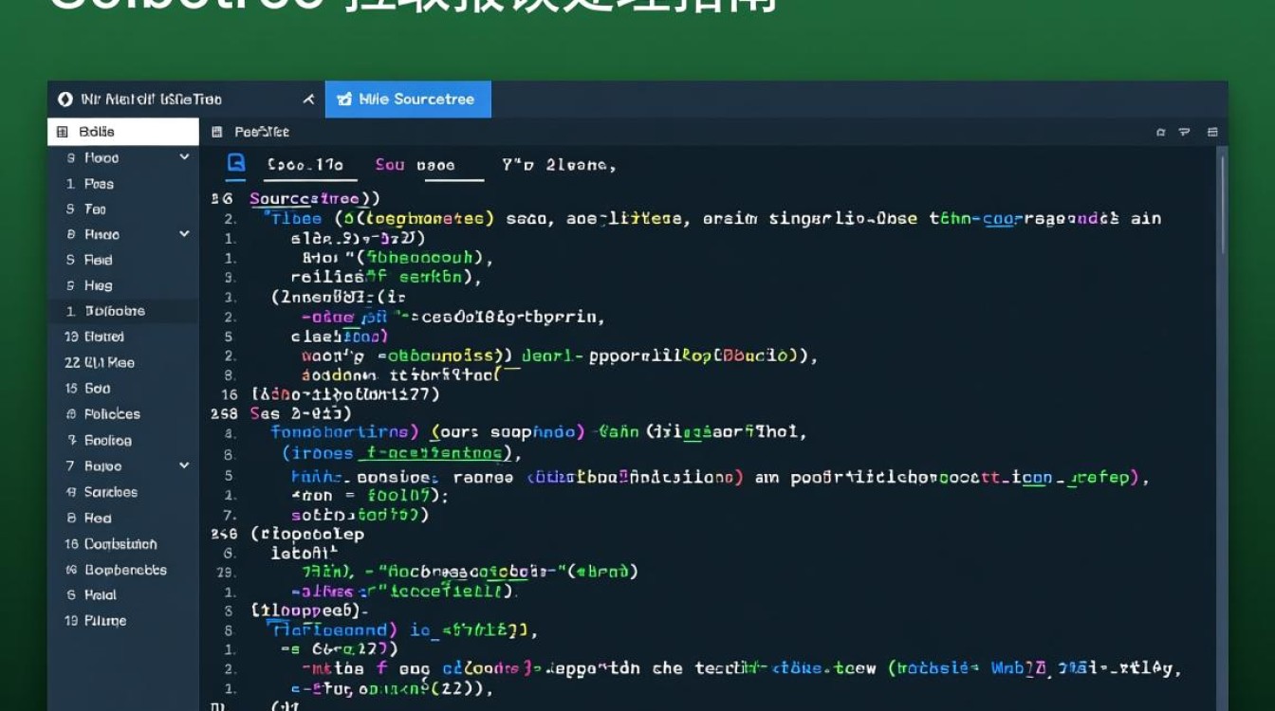Click the blue search icon above the code
Viewport: 1275px width, 711px height.
tap(235, 164)
